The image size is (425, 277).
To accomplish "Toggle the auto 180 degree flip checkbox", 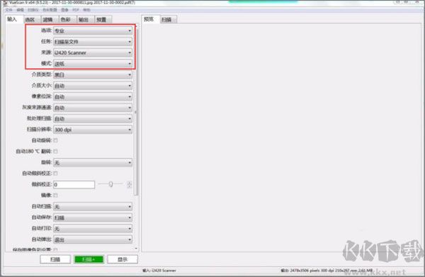I will [55, 151].
